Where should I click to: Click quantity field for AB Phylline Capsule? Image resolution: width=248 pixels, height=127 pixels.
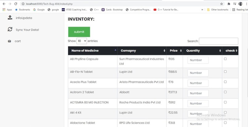(198, 60)
